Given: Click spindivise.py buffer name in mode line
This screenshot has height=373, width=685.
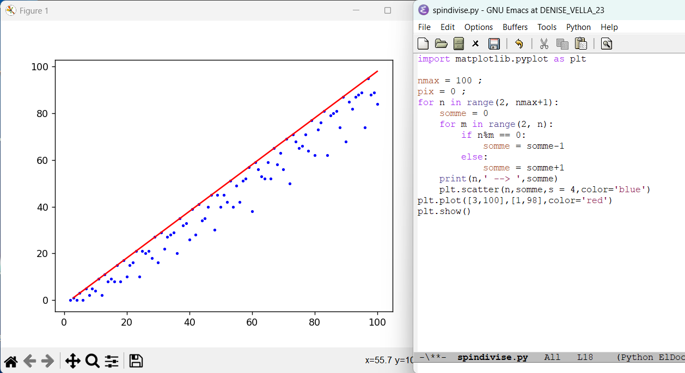Looking at the screenshot, I should [x=492, y=358].
